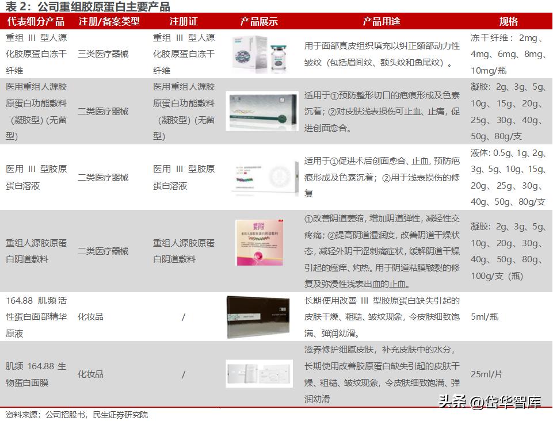
Task: Select the 产品用途 column header
Action: tap(382, 21)
